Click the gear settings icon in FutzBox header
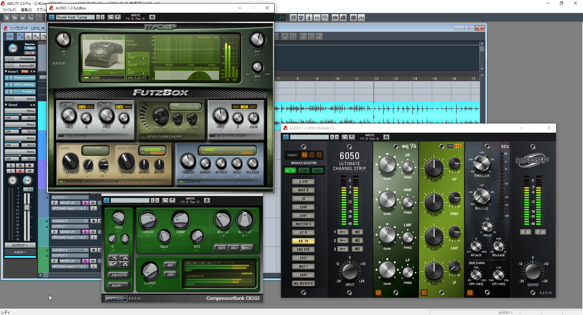This screenshot has height=315, width=583. coord(152,17)
